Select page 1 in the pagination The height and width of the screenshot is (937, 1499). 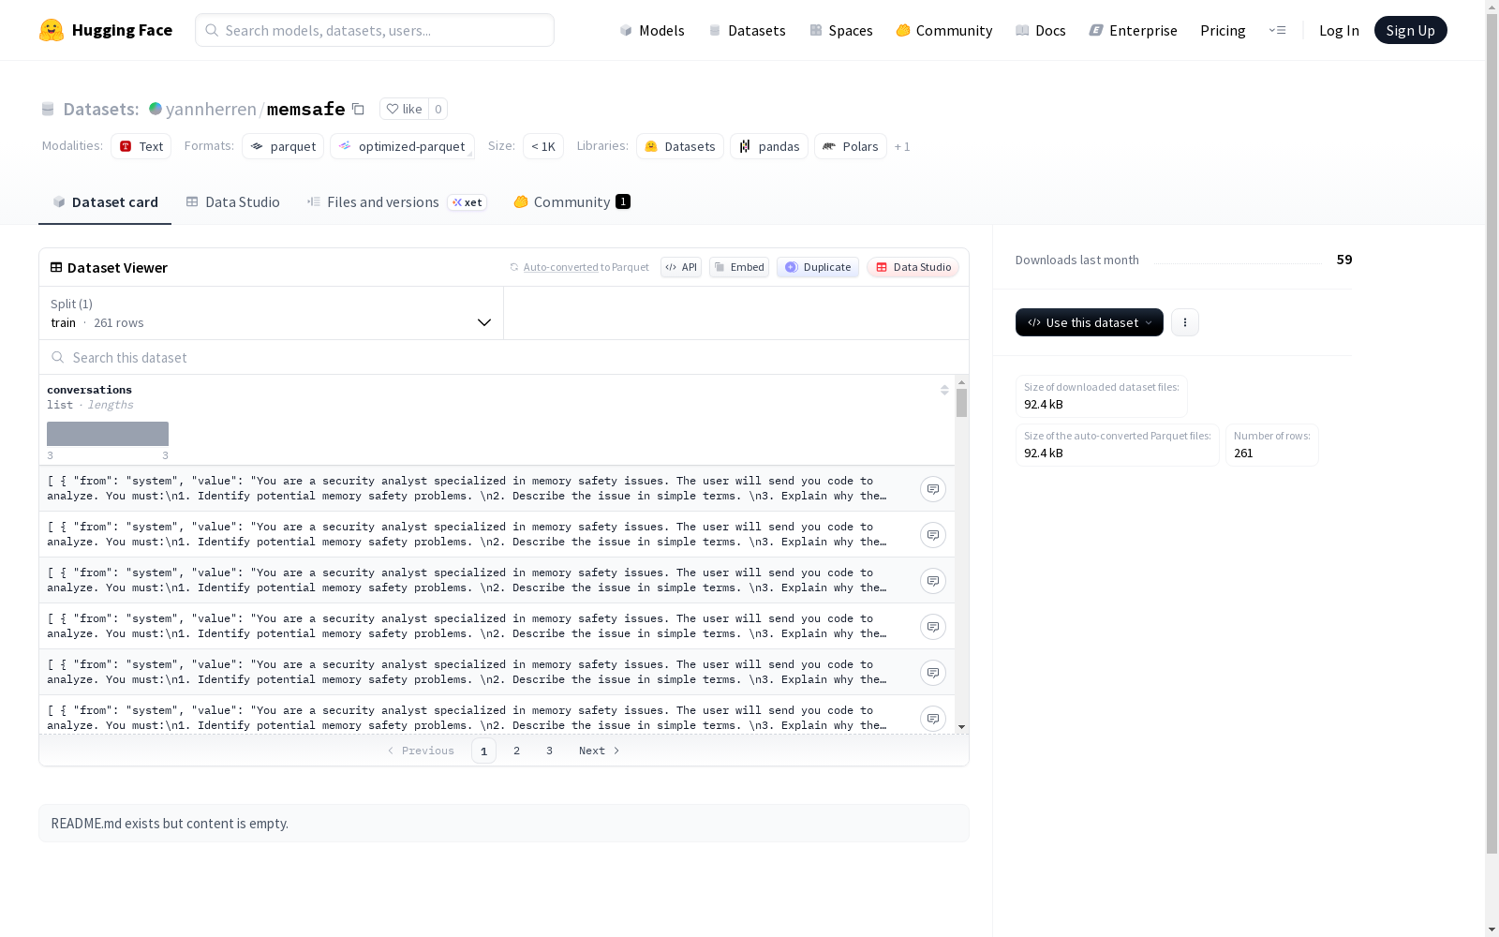pos(483,751)
